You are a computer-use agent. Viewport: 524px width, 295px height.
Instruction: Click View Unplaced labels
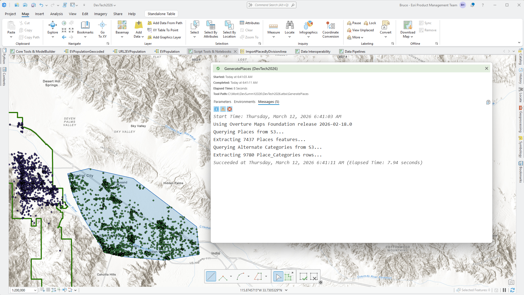click(360, 30)
